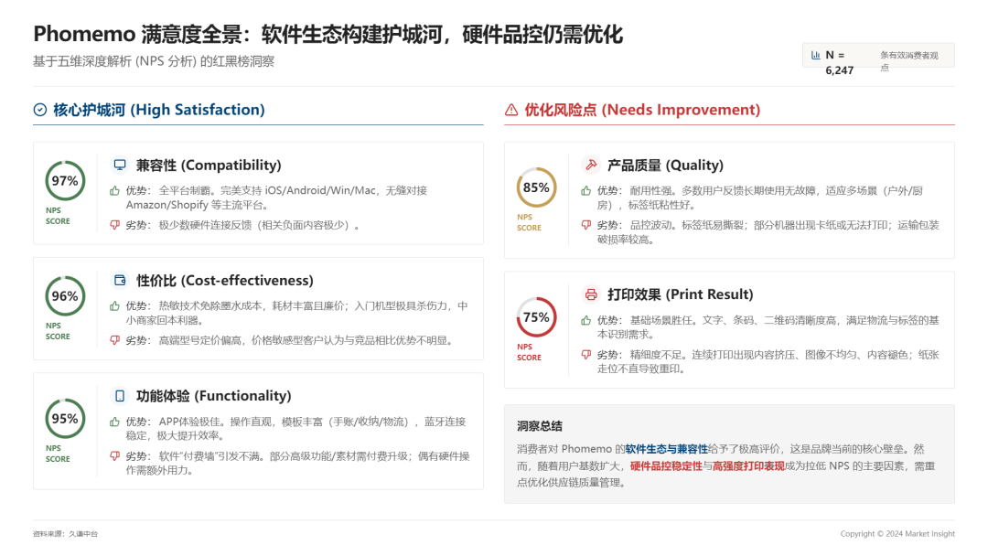Click the warning triangle icon before 优化风险点 header
The height and width of the screenshot is (556, 988).
pos(509,109)
